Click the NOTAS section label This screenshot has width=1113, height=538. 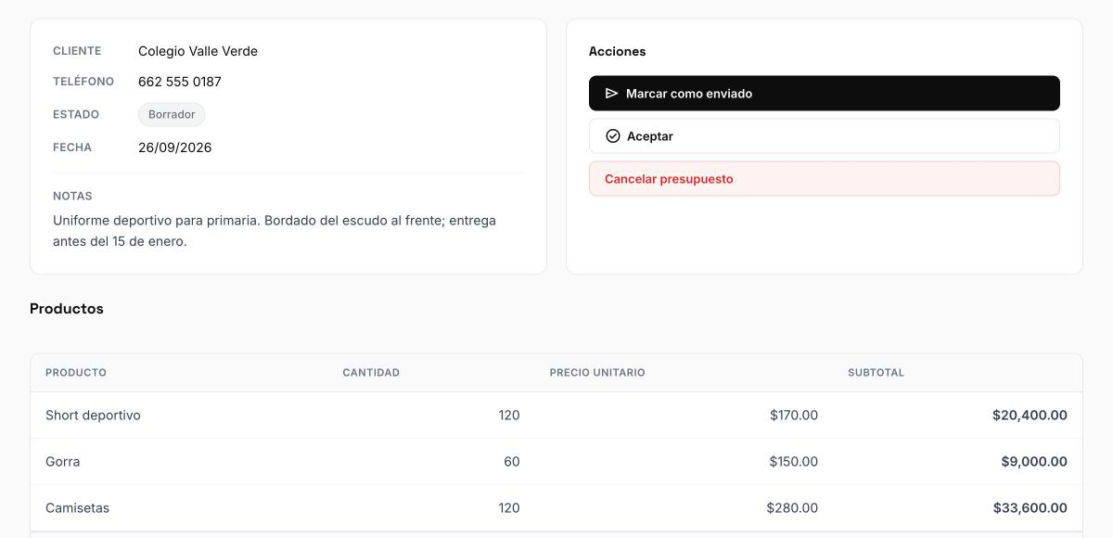tap(72, 196)
